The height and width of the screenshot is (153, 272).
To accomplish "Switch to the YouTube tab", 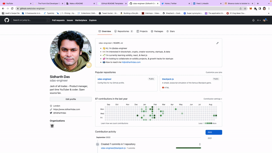I will click(x=16, y=3).
